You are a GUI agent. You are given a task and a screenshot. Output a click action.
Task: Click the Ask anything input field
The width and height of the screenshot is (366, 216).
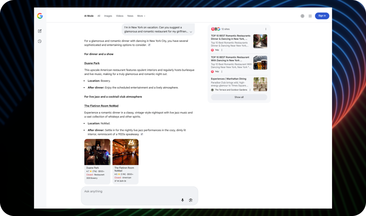(132, 191)
